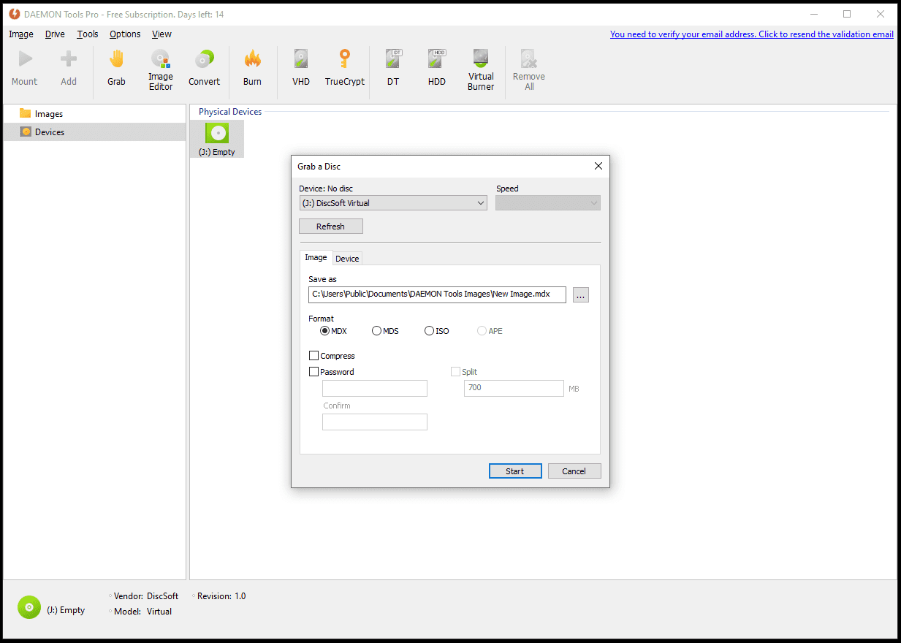This screenshot has width=901, height=643.
Task: Select the (J:) Empty physical device
Action: [x=217, y=139]
